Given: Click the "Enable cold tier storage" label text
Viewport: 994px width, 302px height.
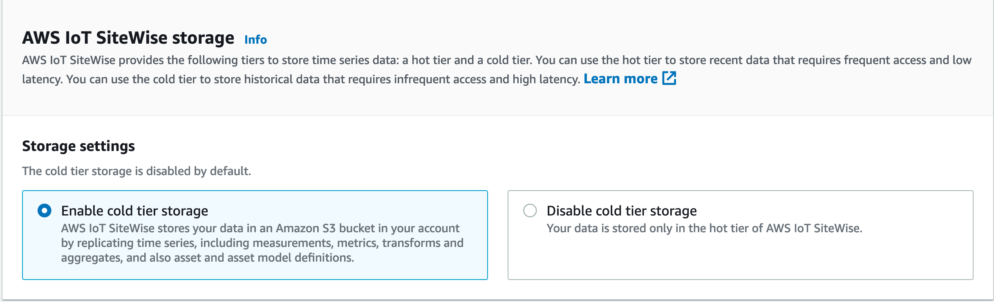Looking at the screenshot, I should point(134,211).
